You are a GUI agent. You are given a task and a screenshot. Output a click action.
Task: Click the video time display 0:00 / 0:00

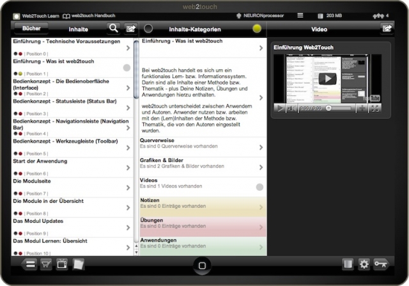[311, 108]
